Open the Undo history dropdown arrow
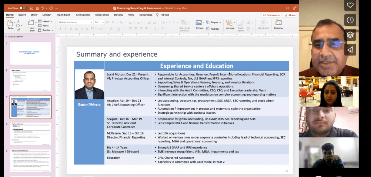Image resolution: width=371 pixels, height=177 pixels. click(x=47, y=8)
